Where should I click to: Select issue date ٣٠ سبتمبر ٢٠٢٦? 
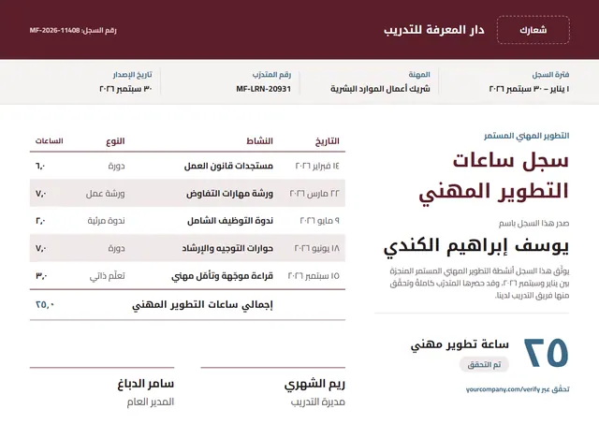coord(125,89)
